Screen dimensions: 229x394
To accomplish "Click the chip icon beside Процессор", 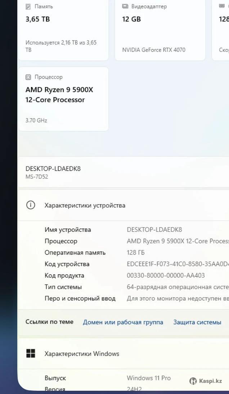I will 28,77.
